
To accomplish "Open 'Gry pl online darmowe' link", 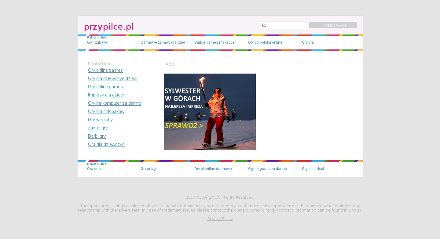I will point(213,169).
